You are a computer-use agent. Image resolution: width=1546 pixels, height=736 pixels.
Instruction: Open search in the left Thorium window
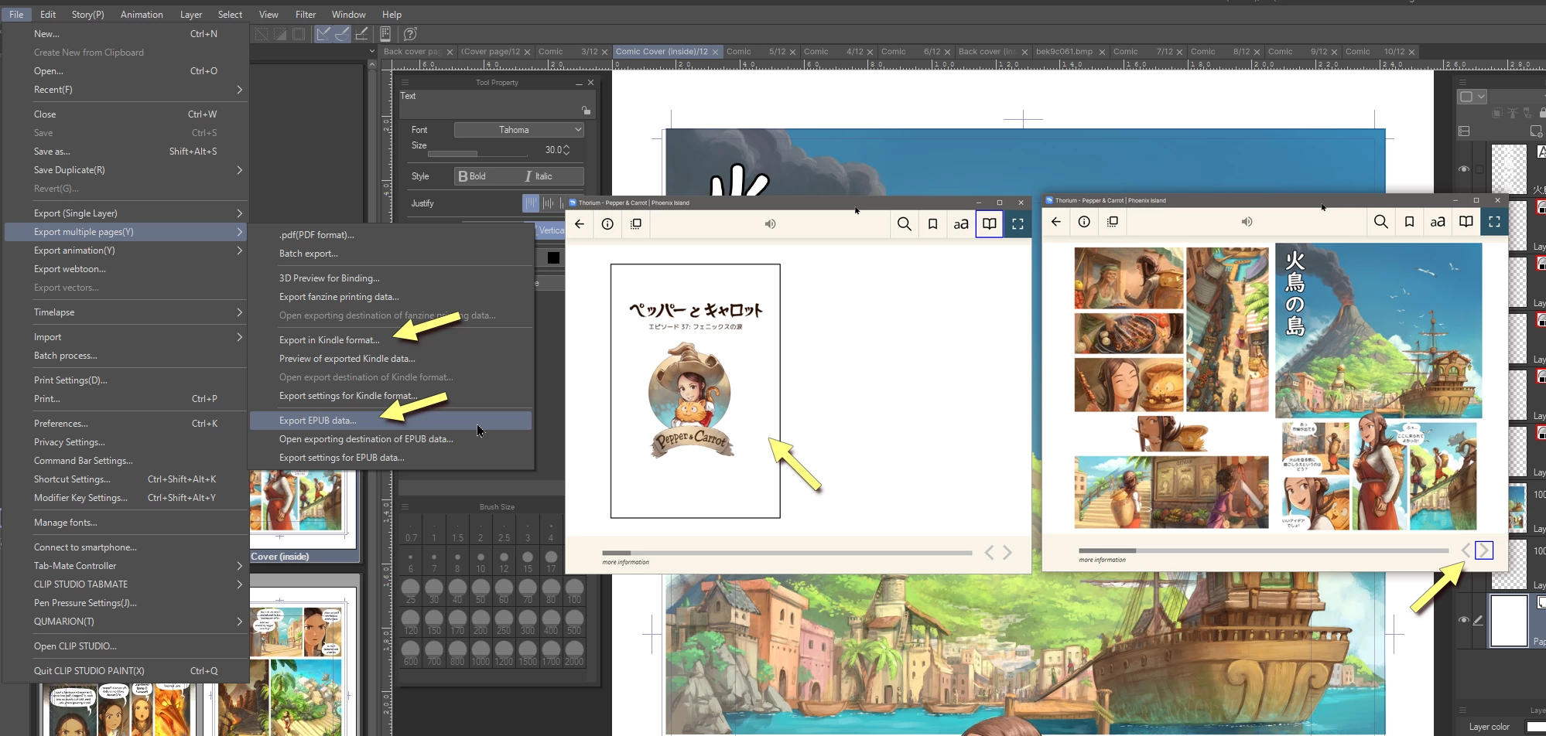[904, 224]
